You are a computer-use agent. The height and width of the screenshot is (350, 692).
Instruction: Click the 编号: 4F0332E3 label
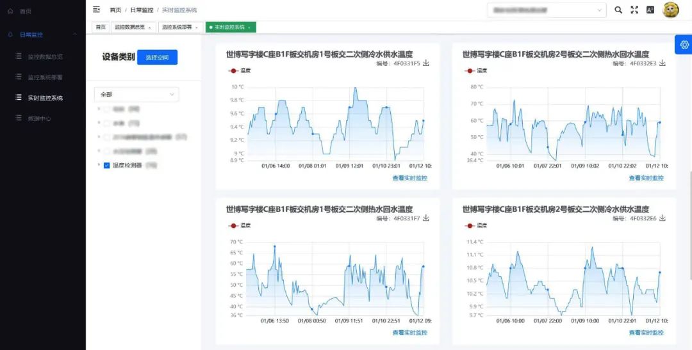(x=634, y=63)
